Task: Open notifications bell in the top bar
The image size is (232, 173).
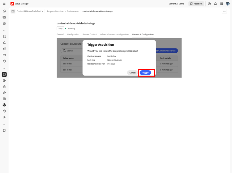Action: 215,4
